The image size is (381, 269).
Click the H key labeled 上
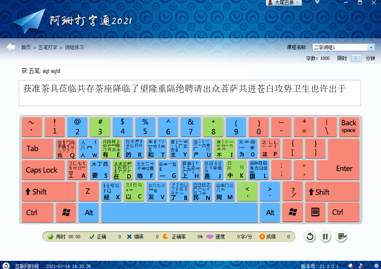(x=191, y=170)
